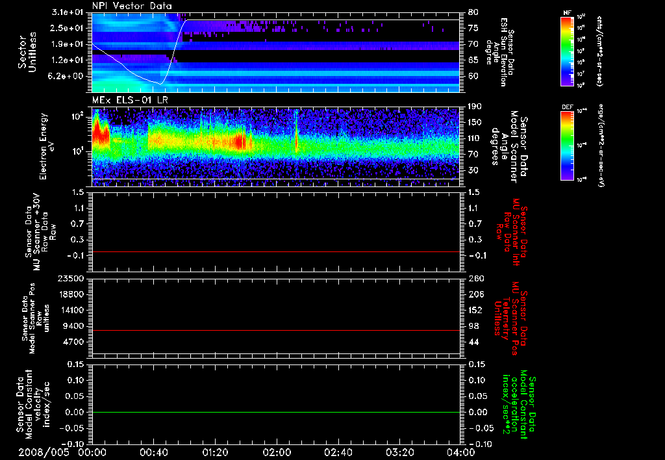Click the red MU Scanner Pos telemetry line
Image resolution: width=665 pixels, height=460 pixels.
276,330
